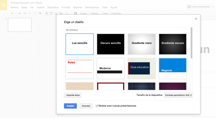
Task: Click the comment icon in toolbar
Action: click(x=76, y=14)
